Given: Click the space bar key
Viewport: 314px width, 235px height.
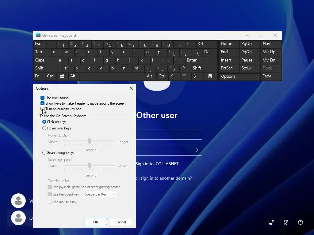Looking at the screenshot, I should tap(112, 76).
